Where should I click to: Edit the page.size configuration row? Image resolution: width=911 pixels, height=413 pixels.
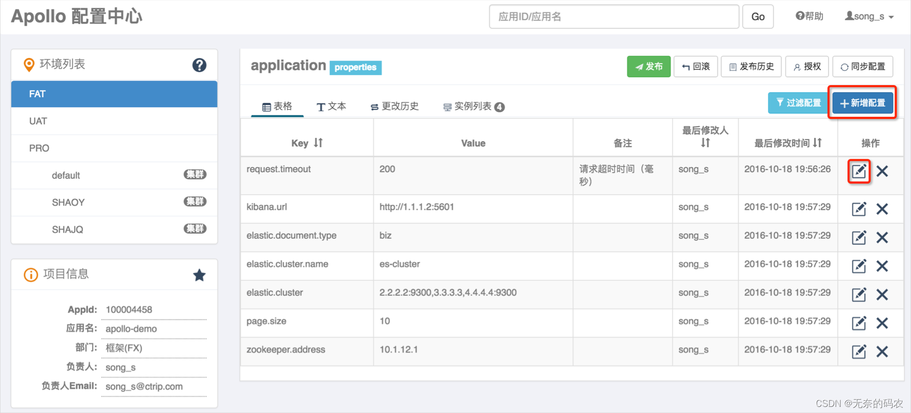pyautogui.click(x=859, y=323)
